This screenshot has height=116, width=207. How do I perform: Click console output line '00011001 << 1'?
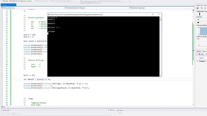click(x=53, y=27)
